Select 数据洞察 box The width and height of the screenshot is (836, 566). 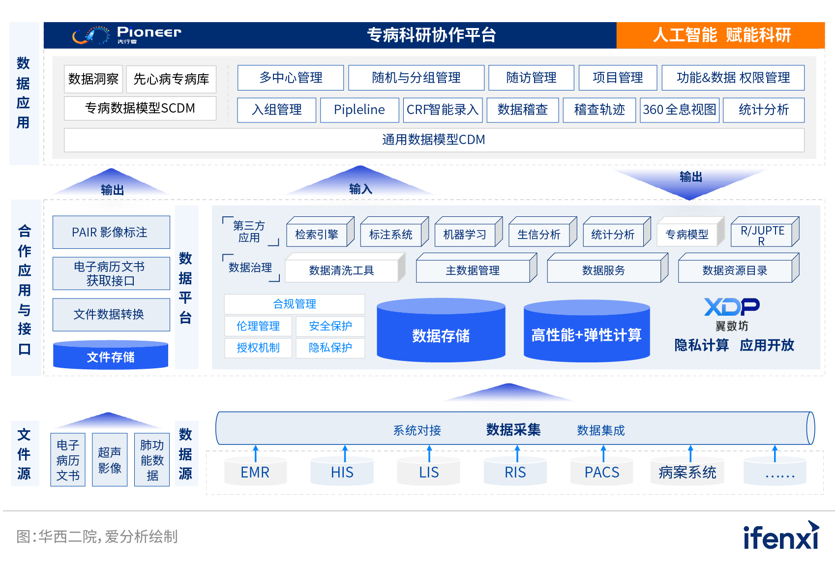tap(93, 79)
